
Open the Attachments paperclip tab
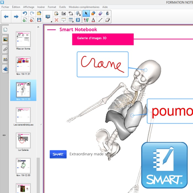pyautogui.click(x=5, y=49)
